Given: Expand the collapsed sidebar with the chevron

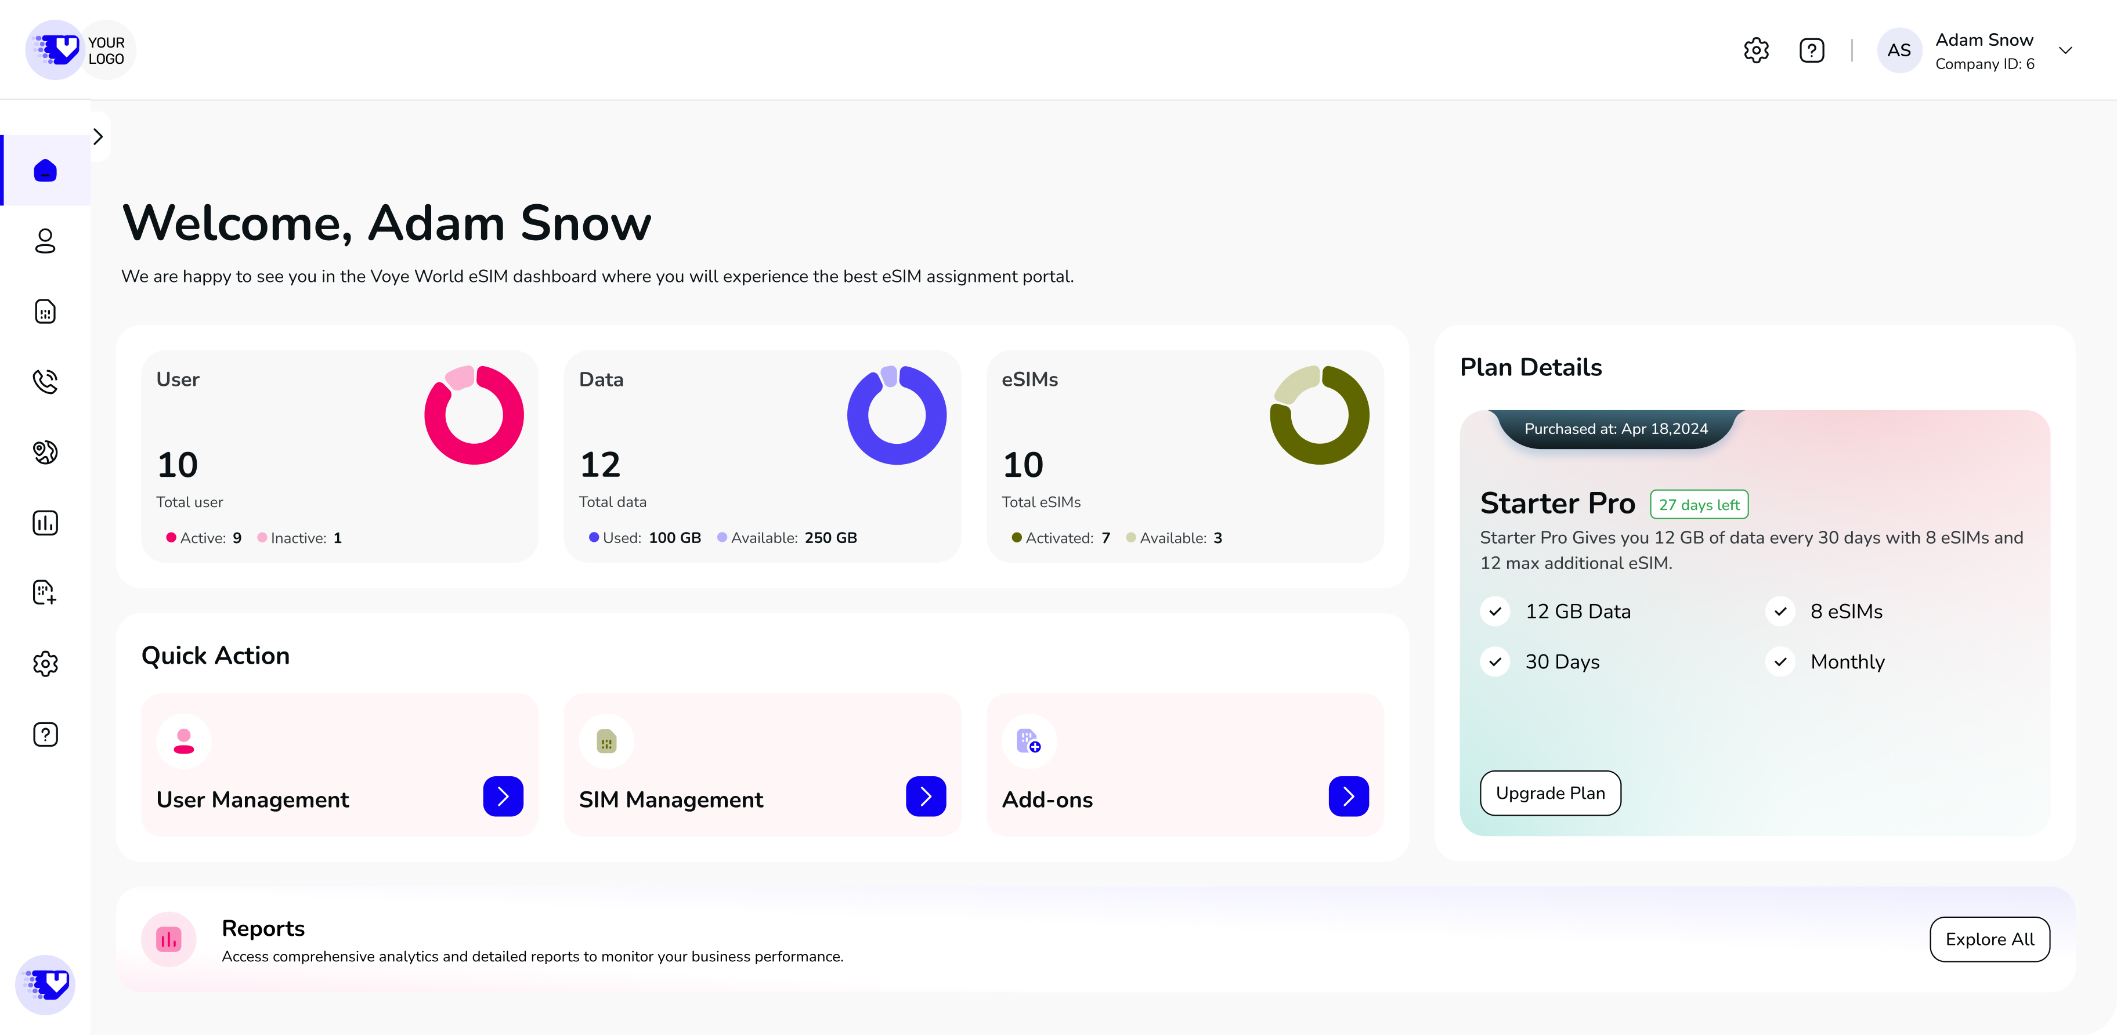Looking at the screenshot, I should 98,136.
